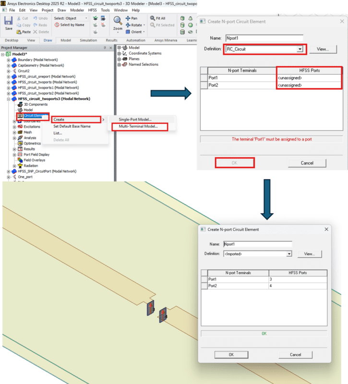348x384 pixels.
Task: Open the Tools menu
Action: pyautogui.click(x=105, y=10)
